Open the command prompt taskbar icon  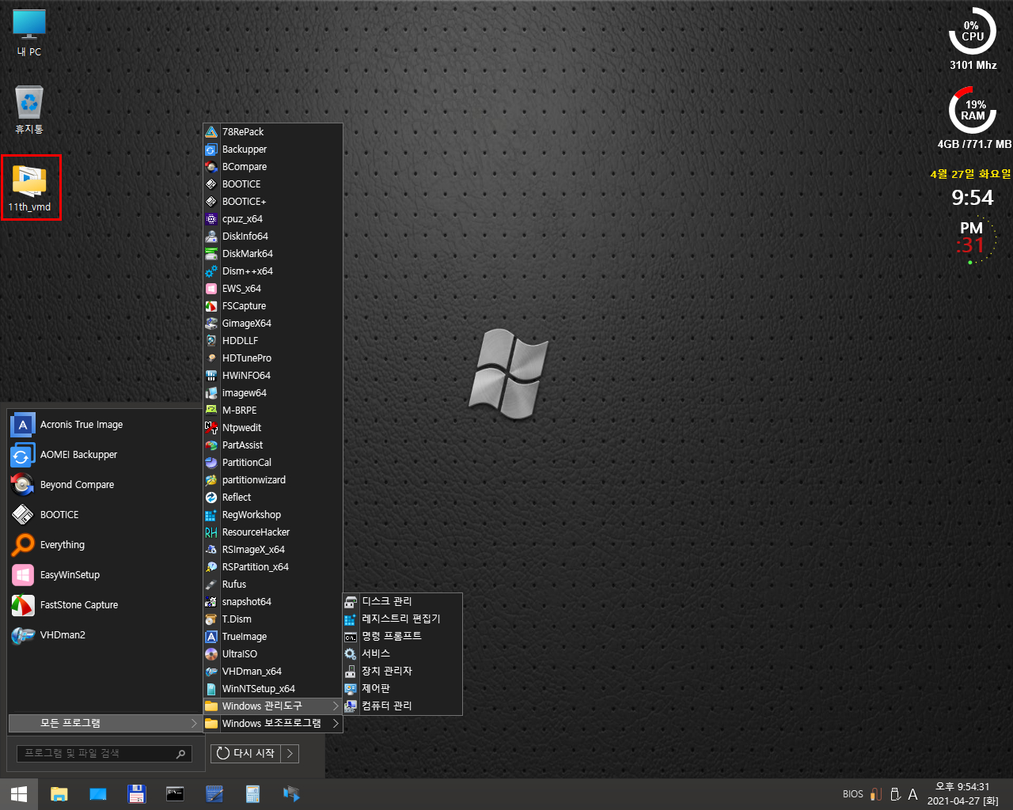coord(176,794)
